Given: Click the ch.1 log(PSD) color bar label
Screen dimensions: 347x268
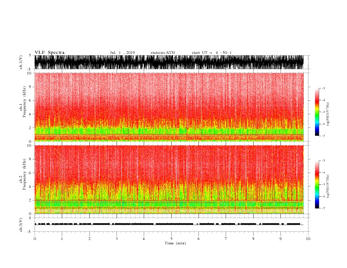Looking at the screenshot, I should tap(328, 114).
